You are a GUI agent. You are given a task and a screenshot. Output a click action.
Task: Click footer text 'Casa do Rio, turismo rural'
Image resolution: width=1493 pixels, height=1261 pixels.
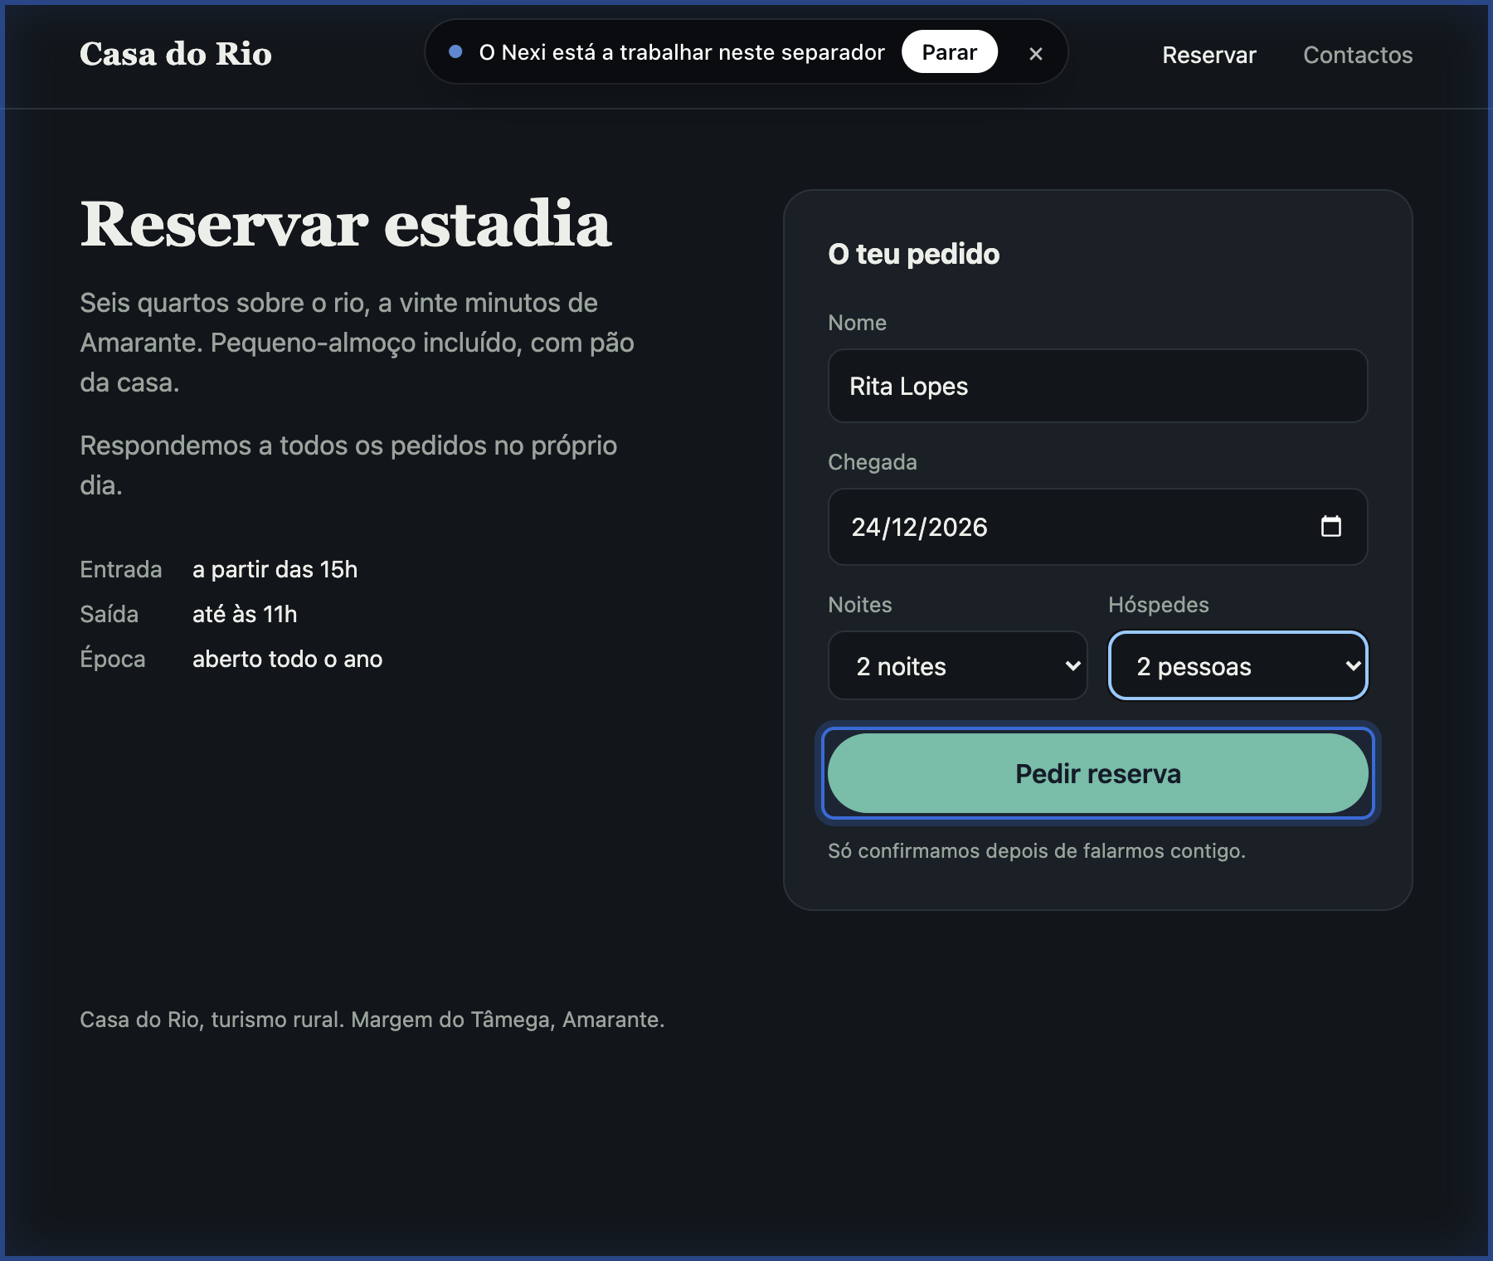tap(212, 1020)
